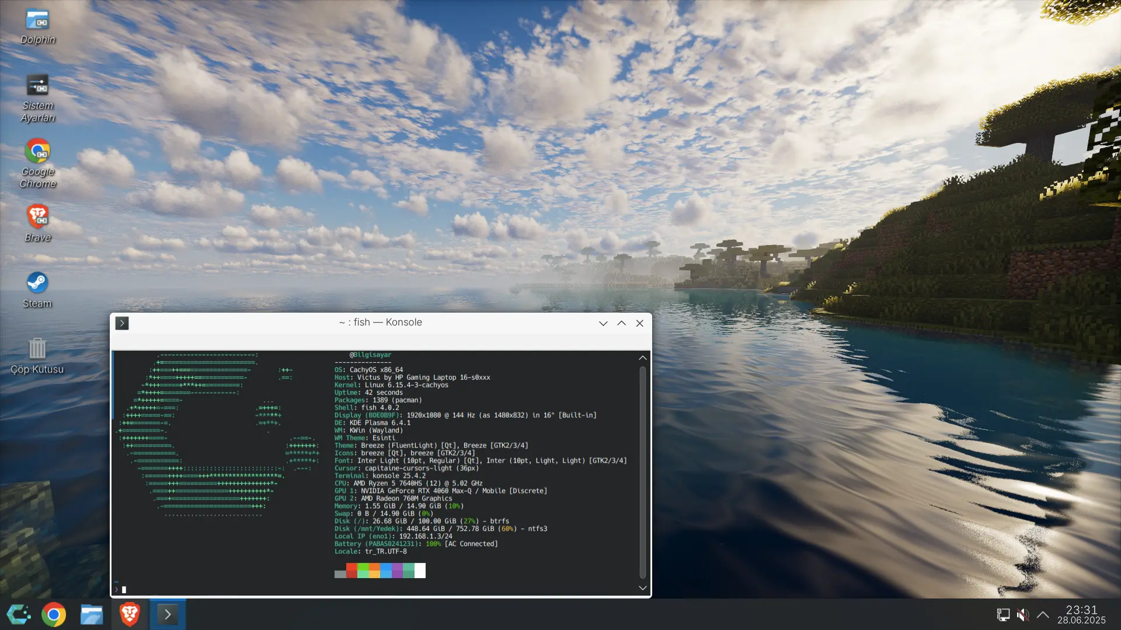Click the 'Packages: 1389 (pacman)' line
This screenshot has height=630, width=1121.
[x=378, y=400]
